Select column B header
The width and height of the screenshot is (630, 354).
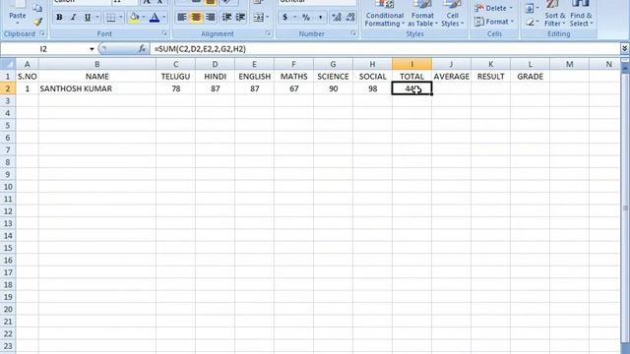[97, 64]
